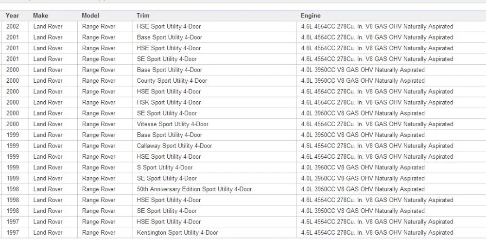Click Range Rover in the 2002 row
The width and height of the screenshot is (486, 240).
pos(99,26)
